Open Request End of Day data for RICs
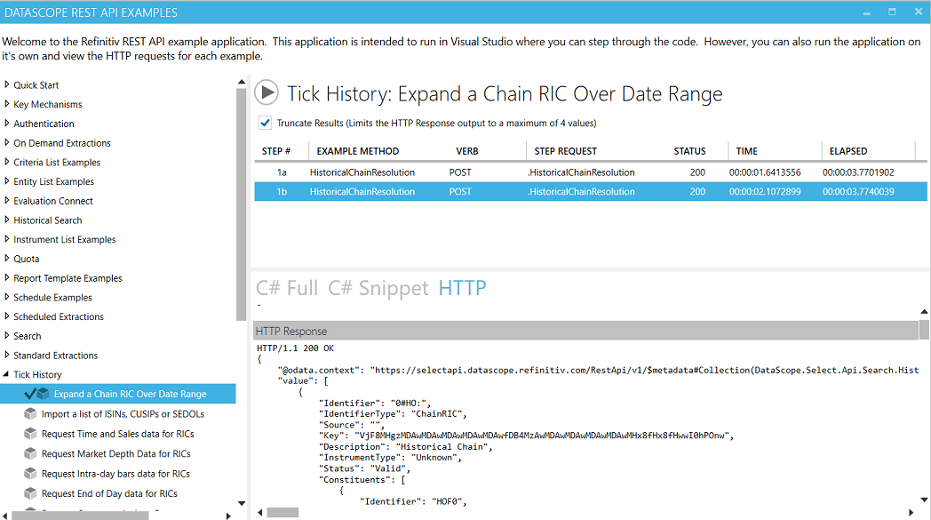This screenshot has height=520, width=931. 109,493
